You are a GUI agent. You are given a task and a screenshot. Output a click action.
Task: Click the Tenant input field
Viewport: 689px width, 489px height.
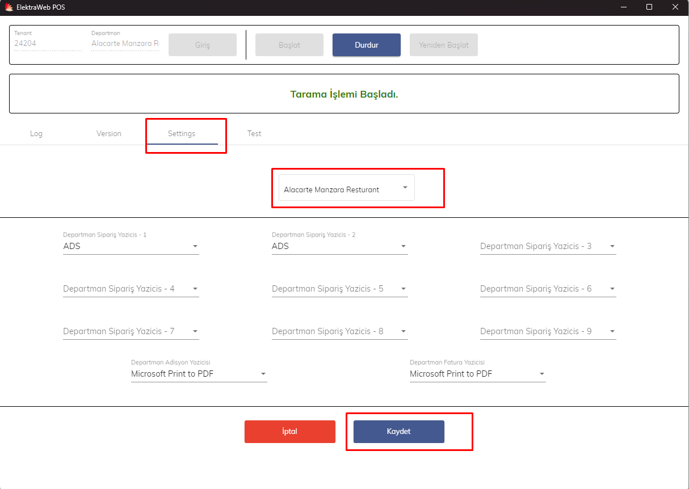click(48, 43)
